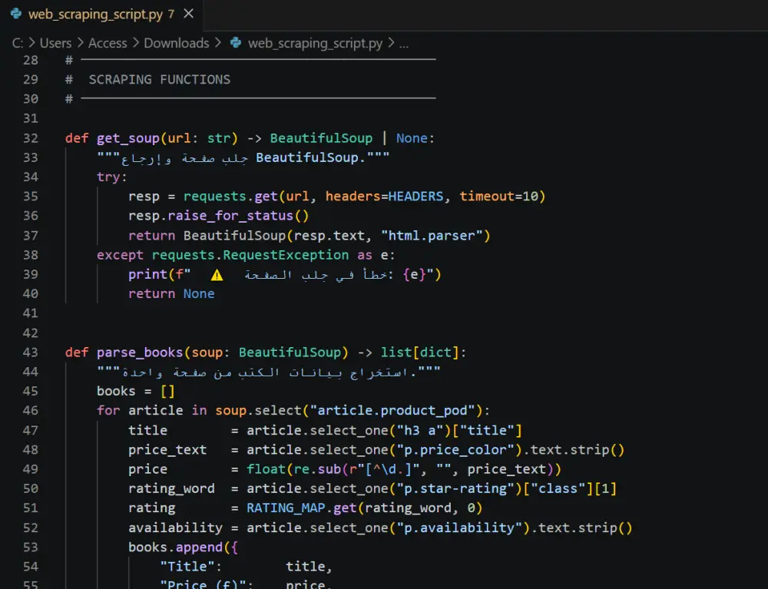Click the Python icon in the breadcrumb

pyautogui.click(x=236, y=43)
